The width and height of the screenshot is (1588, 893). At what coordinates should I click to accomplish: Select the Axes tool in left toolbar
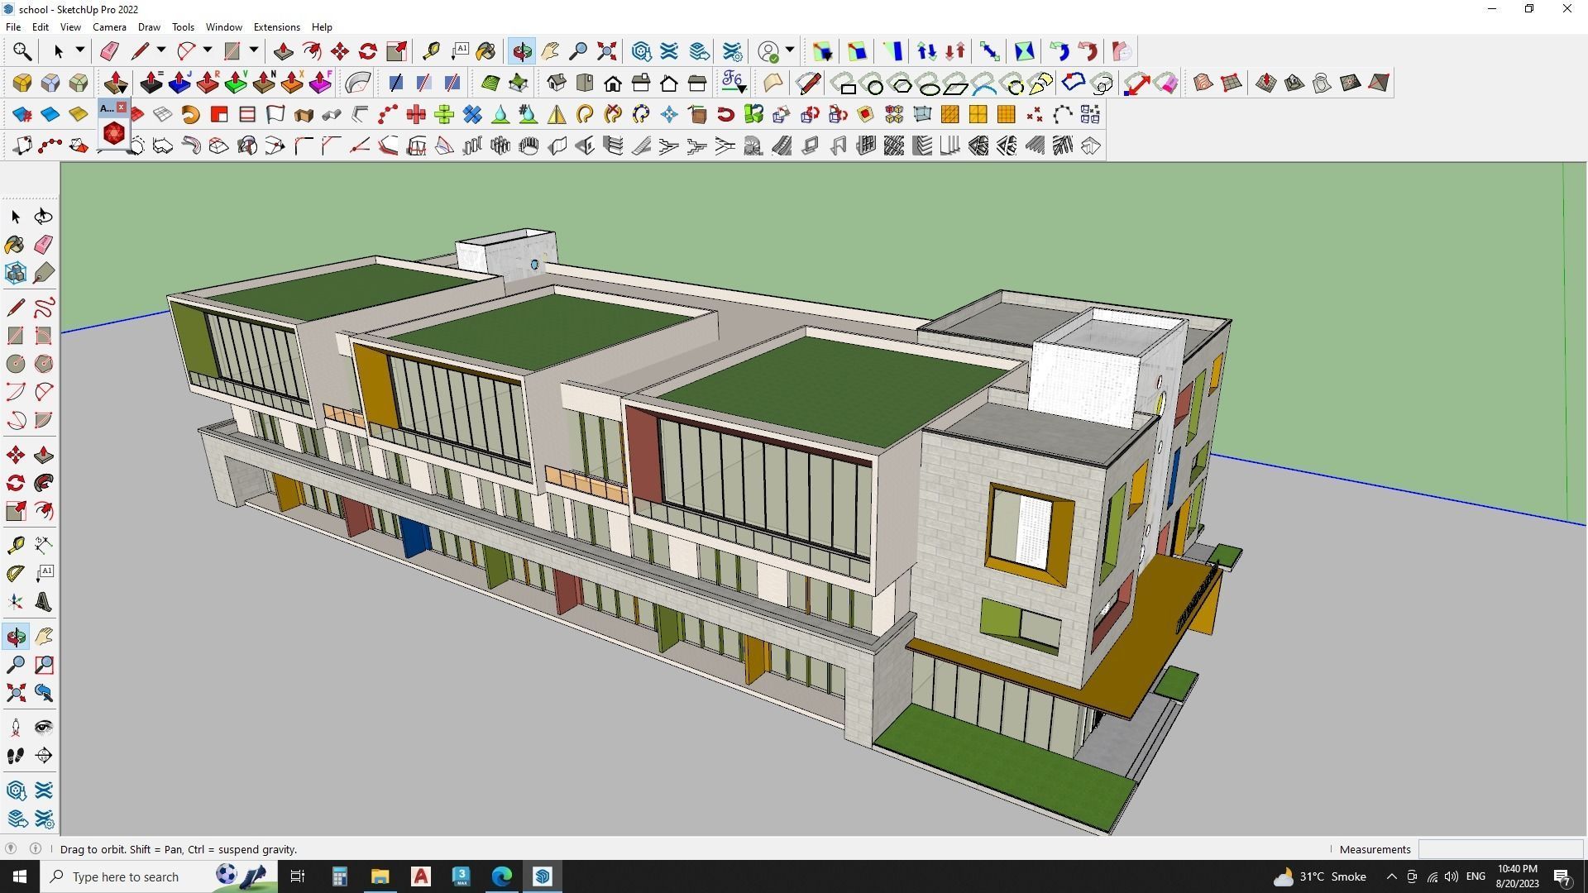[16, 601]
